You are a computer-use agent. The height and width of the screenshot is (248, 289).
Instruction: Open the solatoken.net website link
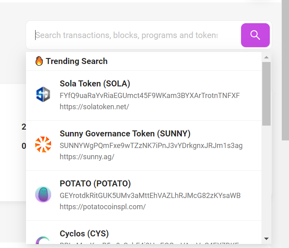[x=94, y=107]
